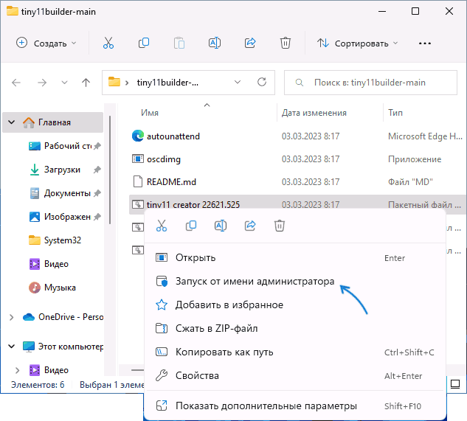
Task: Choose Показать дополнительные параметры
Action: [295, 406]
